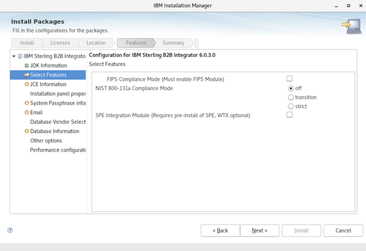
Task: Go to the Install wizard step
Action: [27, 43]
